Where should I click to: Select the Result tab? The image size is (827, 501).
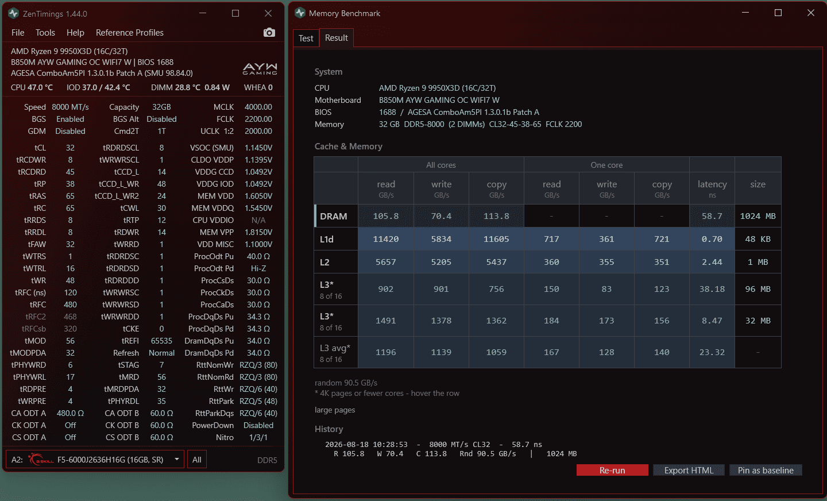coord(337,38)
